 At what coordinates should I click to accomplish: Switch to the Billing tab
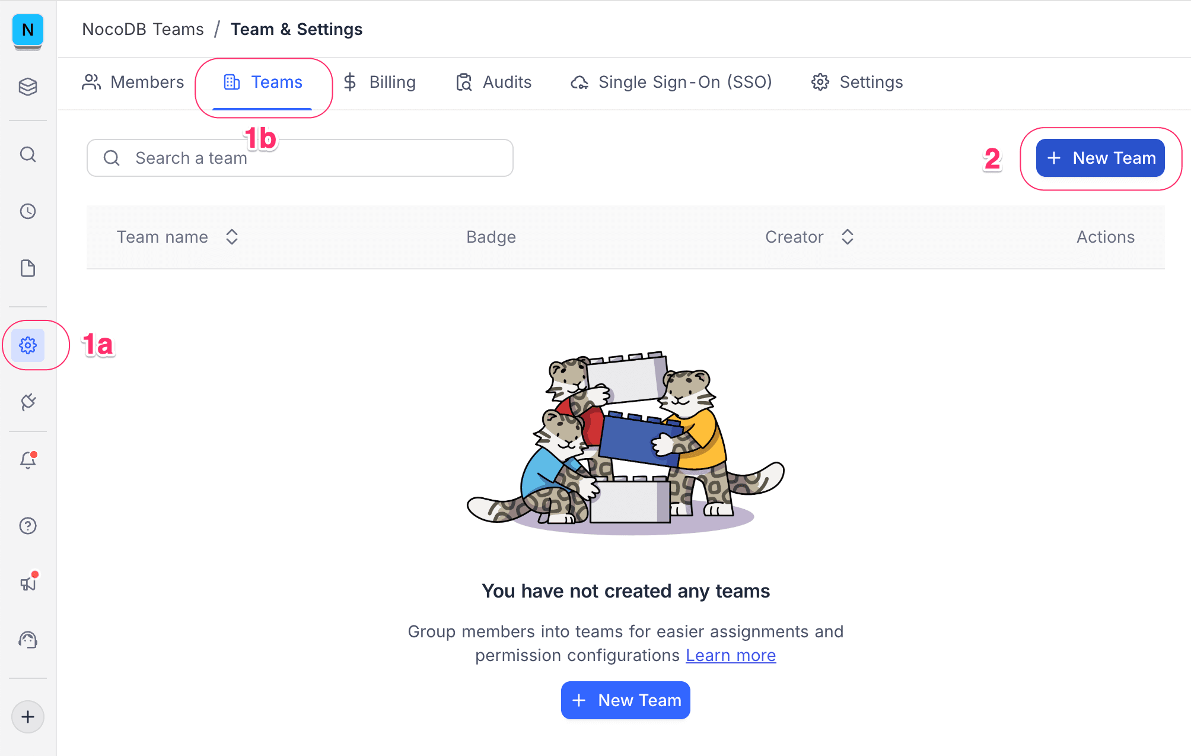click(x=380, y=82)
